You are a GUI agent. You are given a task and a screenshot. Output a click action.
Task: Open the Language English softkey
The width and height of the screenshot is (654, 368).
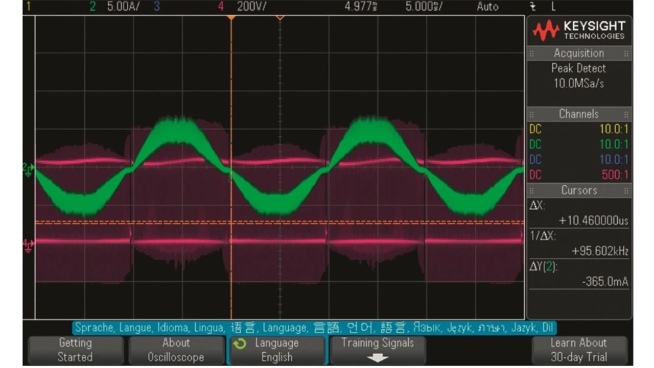[276, 350]
